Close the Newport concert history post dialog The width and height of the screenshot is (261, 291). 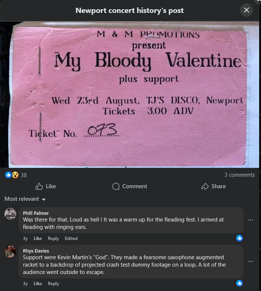tap(247, 10)
